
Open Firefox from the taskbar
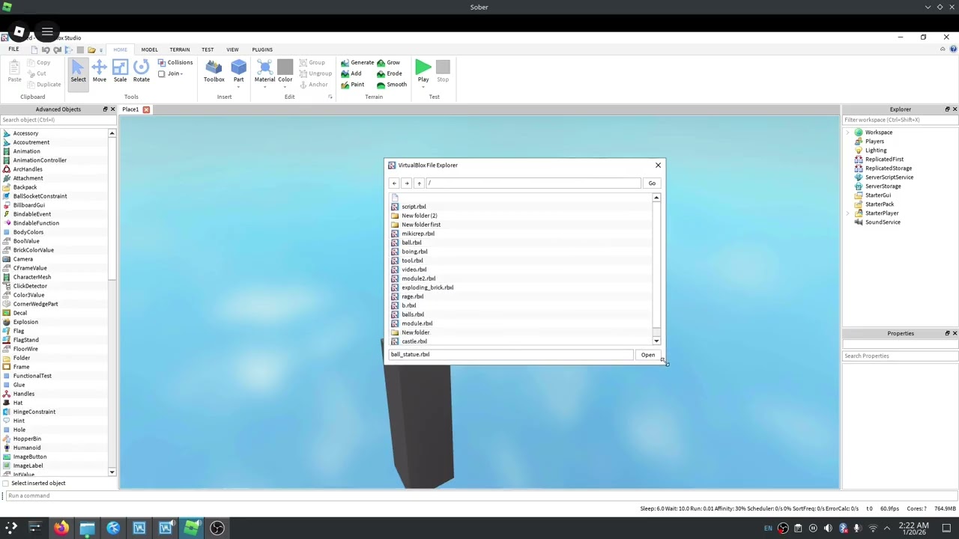tap(61, 528)
